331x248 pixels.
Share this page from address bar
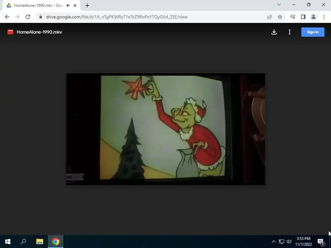click(x=270, y=17)
